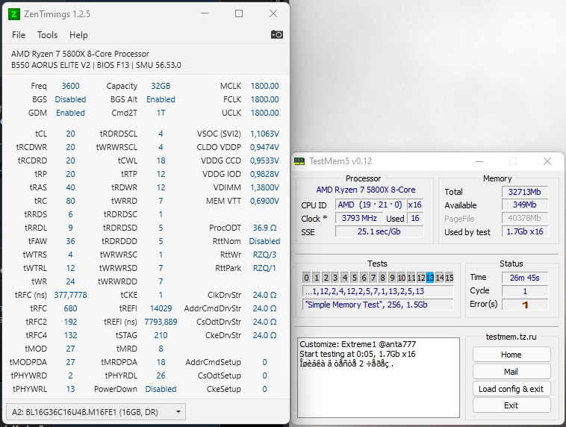This screenshot has height=427, width=566.
Task: Click the Cycle value field
Action: (525, 291)
